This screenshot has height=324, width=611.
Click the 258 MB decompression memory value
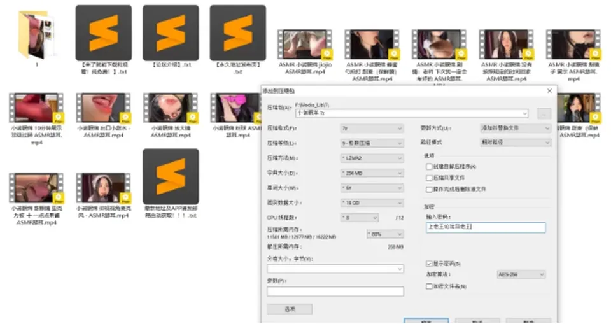[x=395, y=247]
